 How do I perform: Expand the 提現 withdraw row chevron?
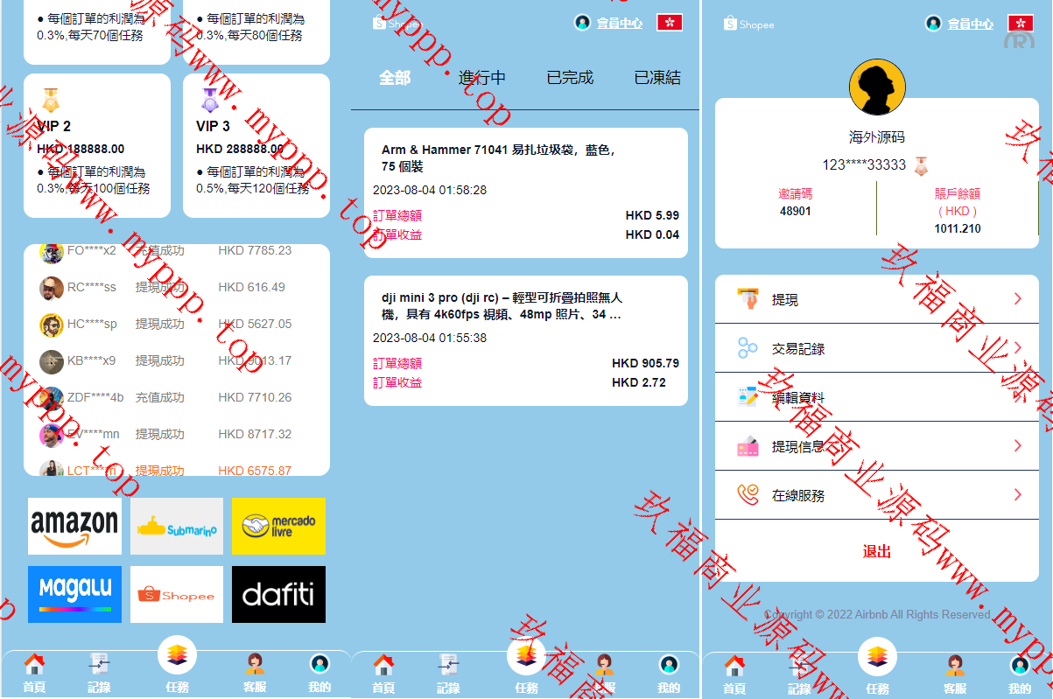coord(1017,299)
